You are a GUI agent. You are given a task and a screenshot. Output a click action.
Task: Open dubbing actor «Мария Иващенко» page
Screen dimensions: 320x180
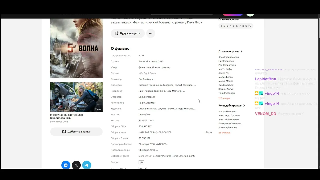coord(228,112)
